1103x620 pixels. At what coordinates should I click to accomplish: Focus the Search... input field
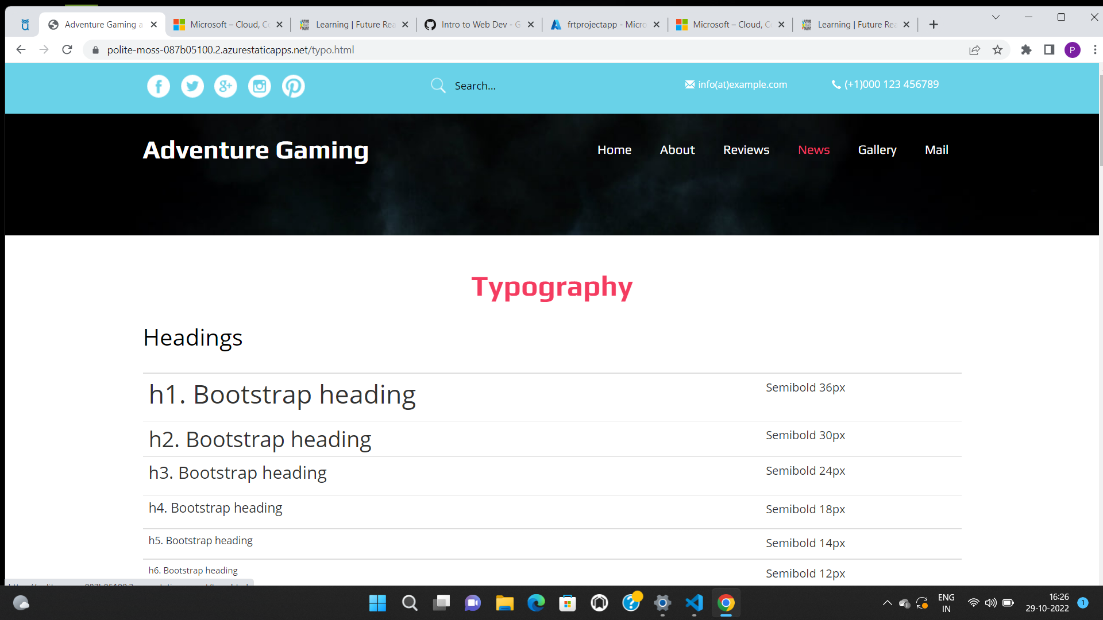(517, 86)
